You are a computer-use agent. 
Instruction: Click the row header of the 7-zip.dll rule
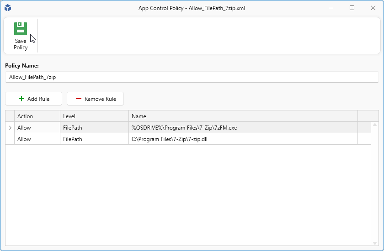coord(10,139)
